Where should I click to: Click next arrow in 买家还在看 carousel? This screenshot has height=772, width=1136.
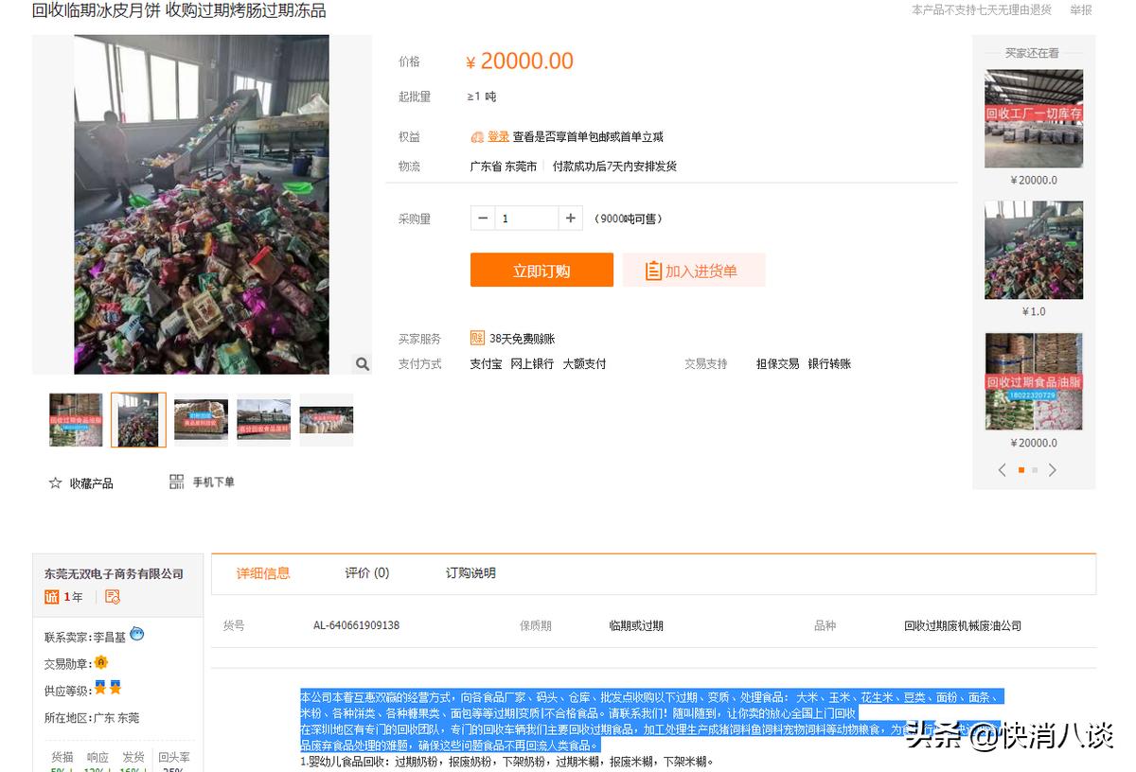[1052, 470]
